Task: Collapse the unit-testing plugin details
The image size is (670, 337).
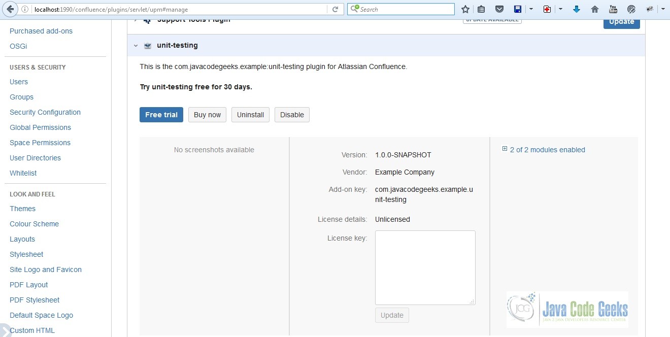Action: click(x=136, y=45)
